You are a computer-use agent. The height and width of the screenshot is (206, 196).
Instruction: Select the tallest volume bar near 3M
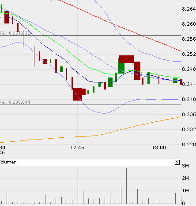126,186
